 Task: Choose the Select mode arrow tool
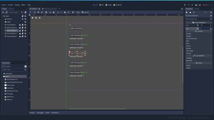(x=30, y=12)
